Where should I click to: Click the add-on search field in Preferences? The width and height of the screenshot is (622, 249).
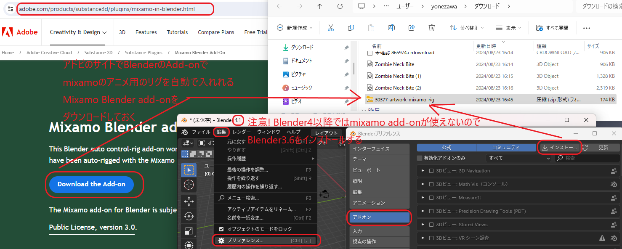[x=587, y=158]
